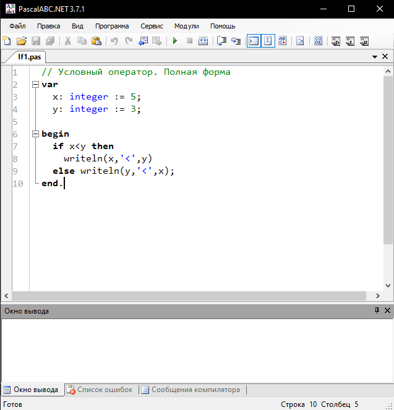394x410 pixels.
Task: Collapse the begin block fold marker
Action: click(35, 134)
